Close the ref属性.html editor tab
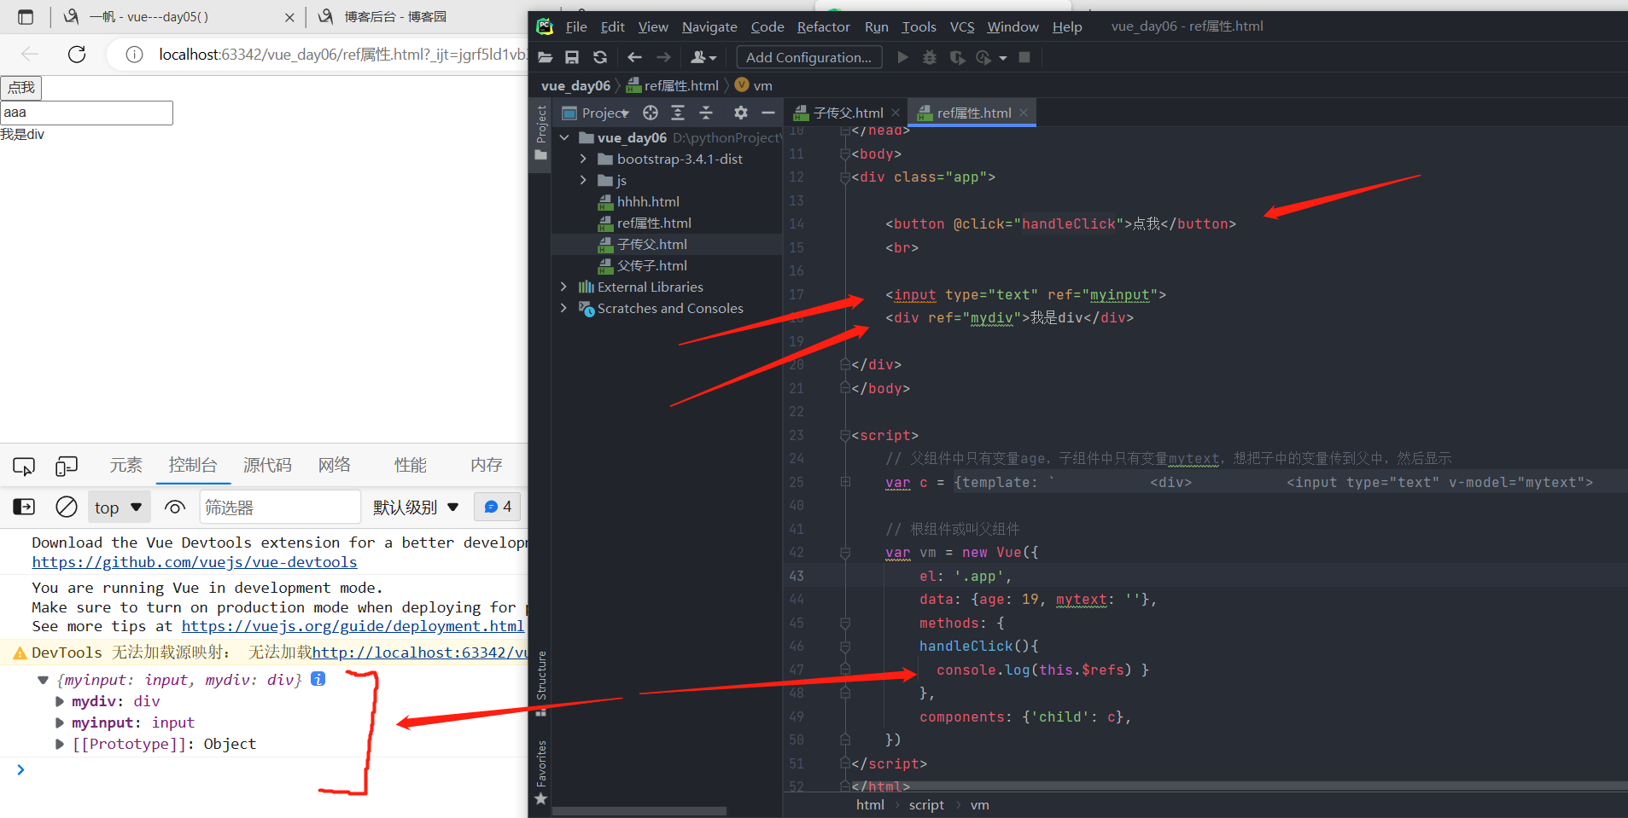This screenshot has width=1628, height=818. [1024, 113]
